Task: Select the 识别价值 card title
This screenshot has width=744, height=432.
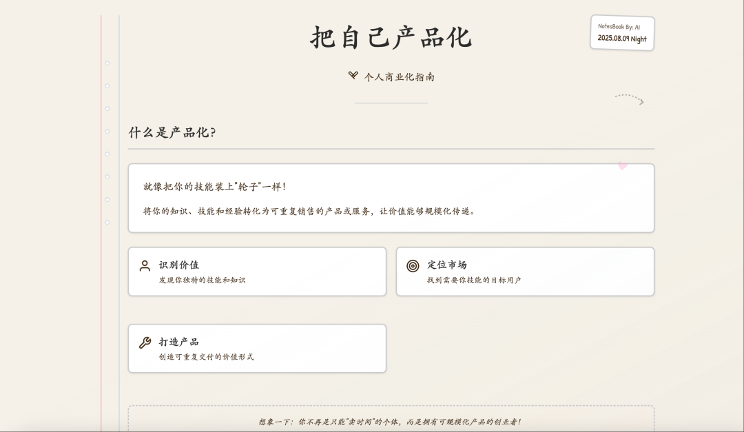Action: [179, 265]
